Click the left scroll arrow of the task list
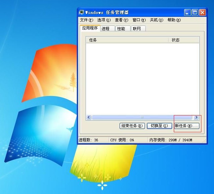Image resolution: width=214 pixels, height=194 pixels. point(89,117)
